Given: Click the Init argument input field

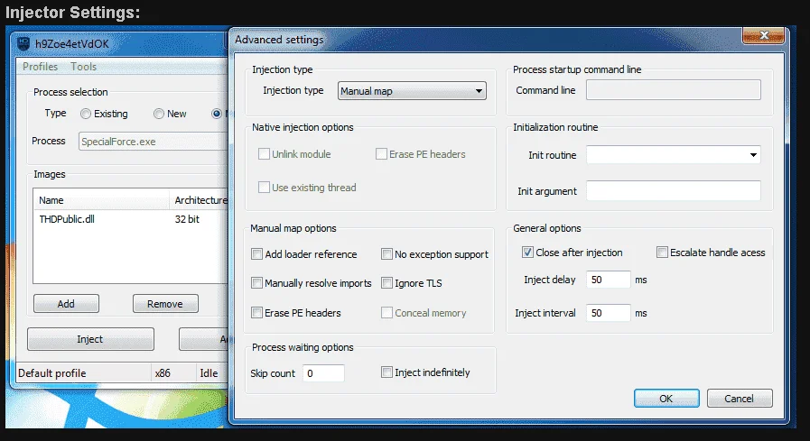Looking at the screenshot, I should point(673,191).
